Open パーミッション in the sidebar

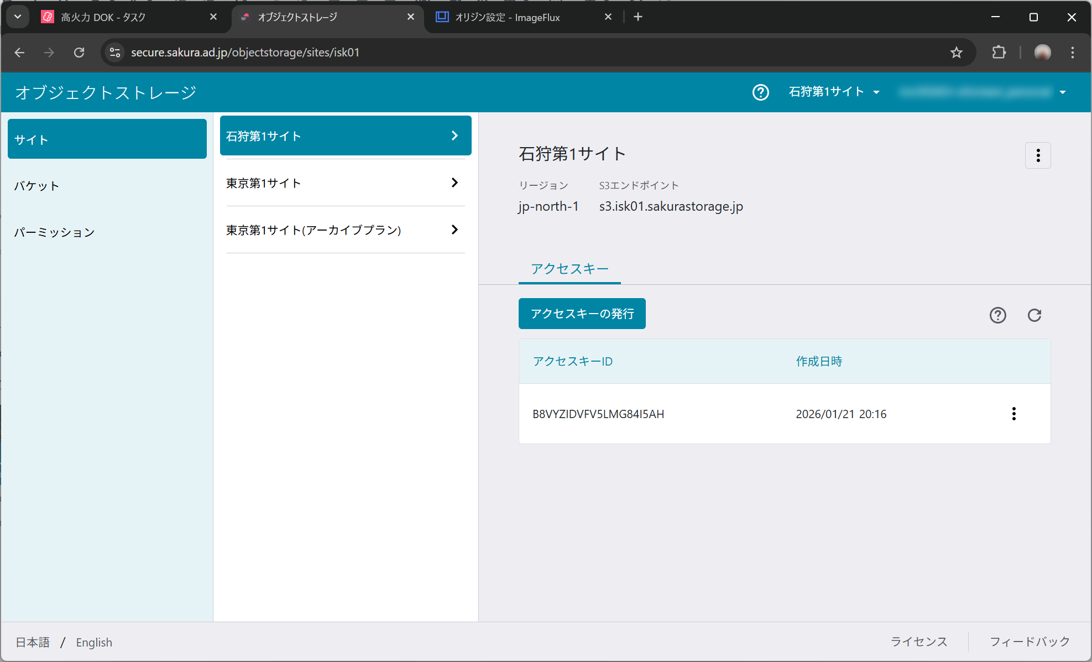point(54,232)
